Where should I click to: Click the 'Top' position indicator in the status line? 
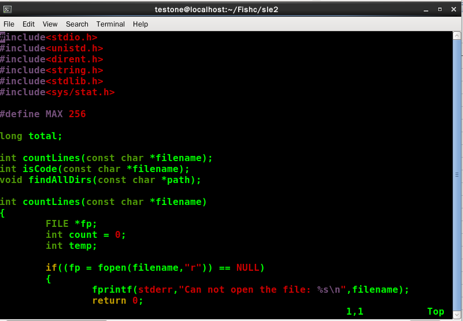(435, 312)
